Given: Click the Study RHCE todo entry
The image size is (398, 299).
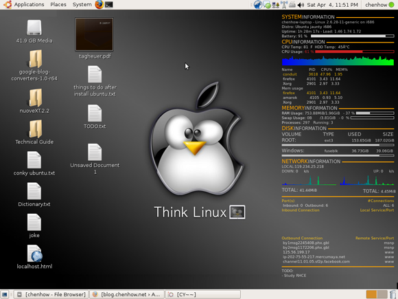Looking at the screenshot, I should [x=294, y=276].
